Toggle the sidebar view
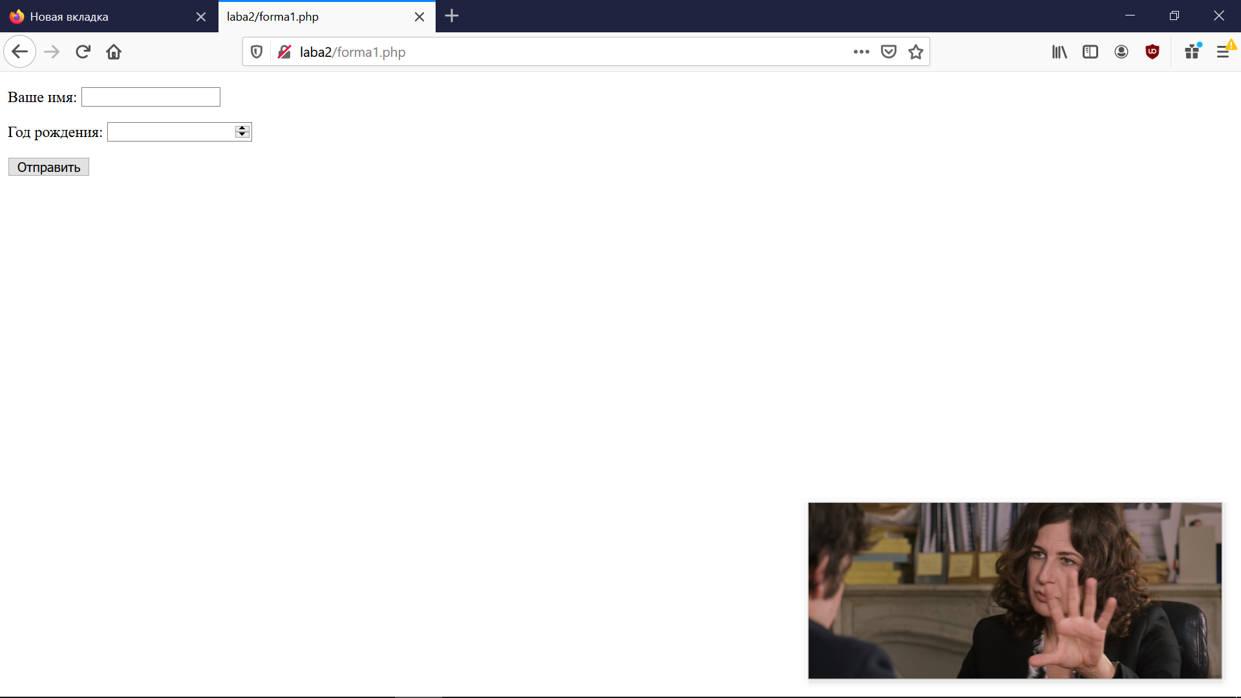This screenshot has width=1241, height=698. 1090,52
